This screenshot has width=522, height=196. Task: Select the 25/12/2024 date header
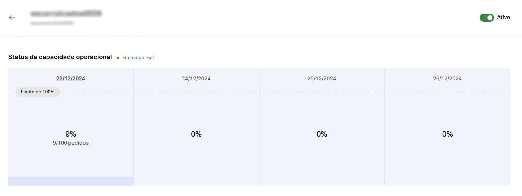(x=322, y=79)
